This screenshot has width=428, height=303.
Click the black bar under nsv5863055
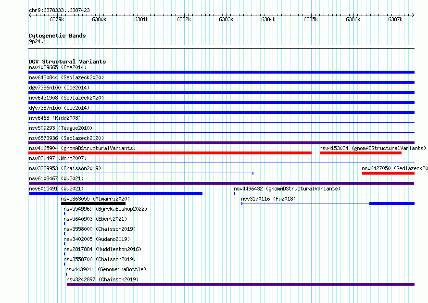(93, 203)
